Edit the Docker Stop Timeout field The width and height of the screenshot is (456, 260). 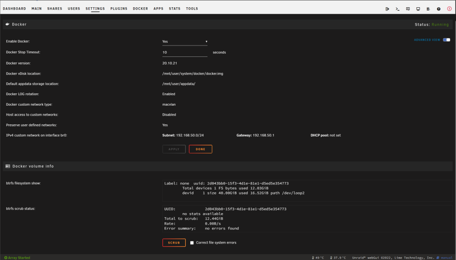point(185,52)
